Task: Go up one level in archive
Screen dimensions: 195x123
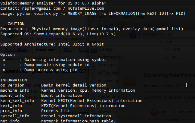Action: point(123,34)
